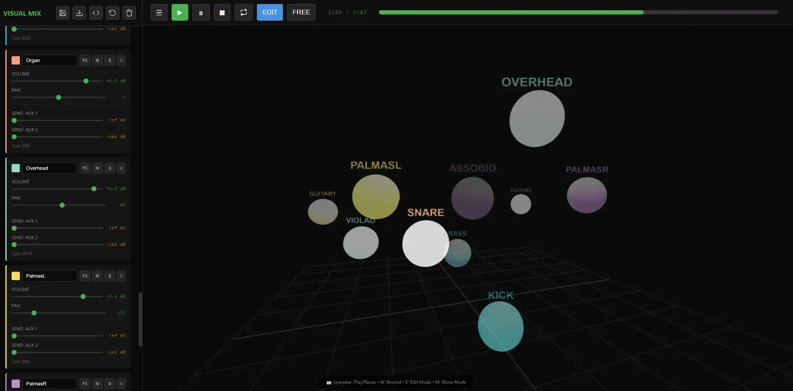
Task: Click the PalmasL yellow color swatch
Action: [x=16, y=276]
